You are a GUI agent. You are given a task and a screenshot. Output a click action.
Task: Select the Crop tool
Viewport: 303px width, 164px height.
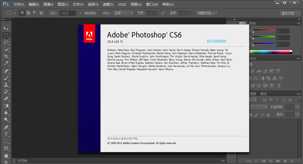[x=6, y=56]
